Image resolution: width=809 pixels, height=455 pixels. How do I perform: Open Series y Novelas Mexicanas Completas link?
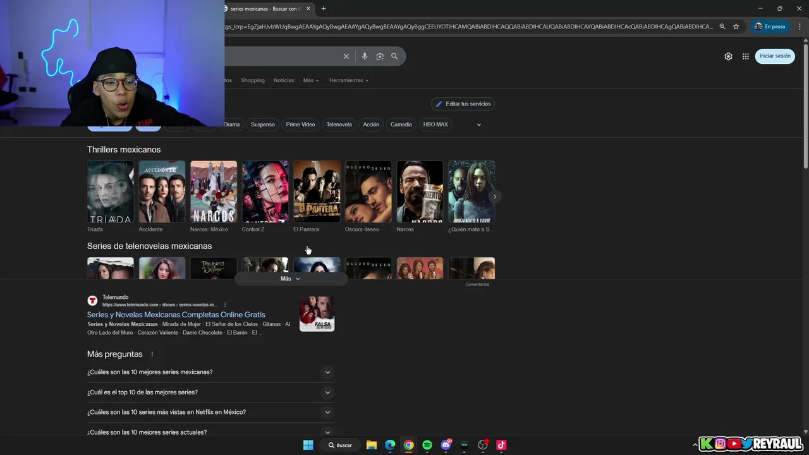pyautogui.click(x=176, y=315)
